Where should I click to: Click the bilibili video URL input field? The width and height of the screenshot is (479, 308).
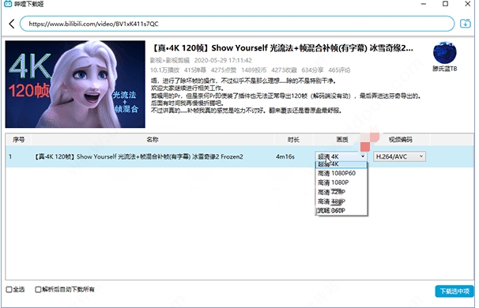pos(237,24)
